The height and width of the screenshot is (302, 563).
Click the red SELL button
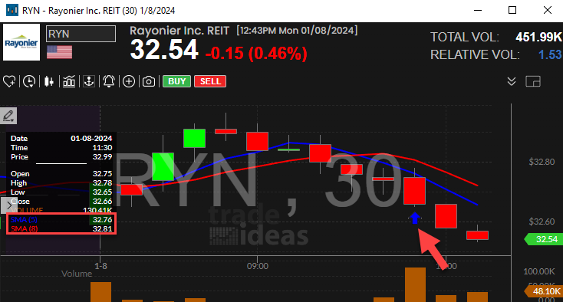click(210, 81)
